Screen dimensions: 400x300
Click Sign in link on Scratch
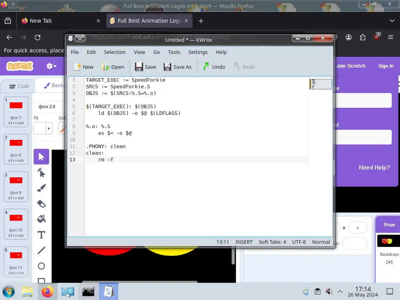click(x=386, y=66)
